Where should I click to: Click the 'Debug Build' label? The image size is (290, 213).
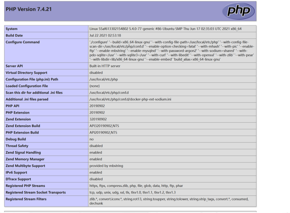click(16, 139)
